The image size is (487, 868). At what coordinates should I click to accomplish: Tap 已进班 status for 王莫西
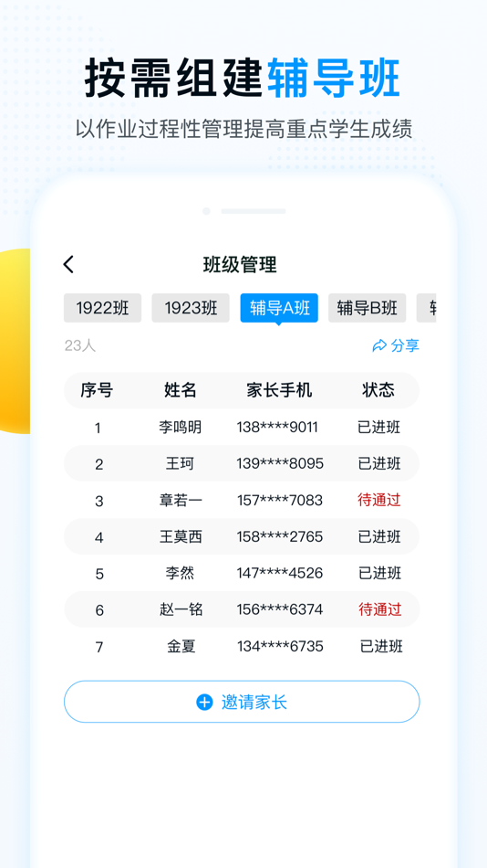pyautogui.click(x=379, y=537)
